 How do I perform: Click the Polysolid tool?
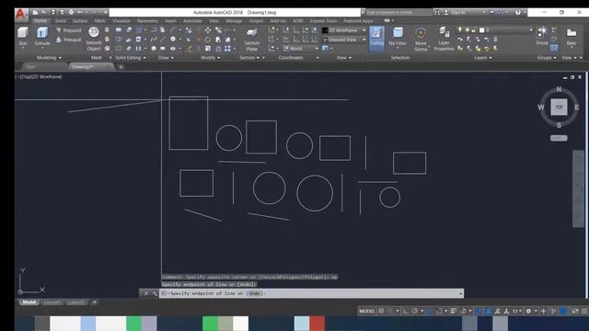69,30
